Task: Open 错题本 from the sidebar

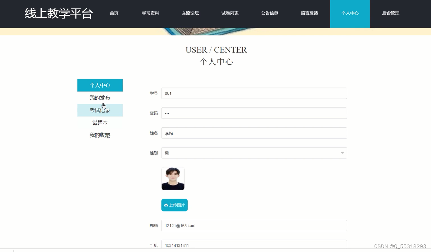Action: coord(100,122)
